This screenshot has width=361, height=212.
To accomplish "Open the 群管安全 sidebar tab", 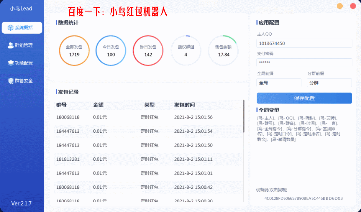I will (x=22, y=81).
